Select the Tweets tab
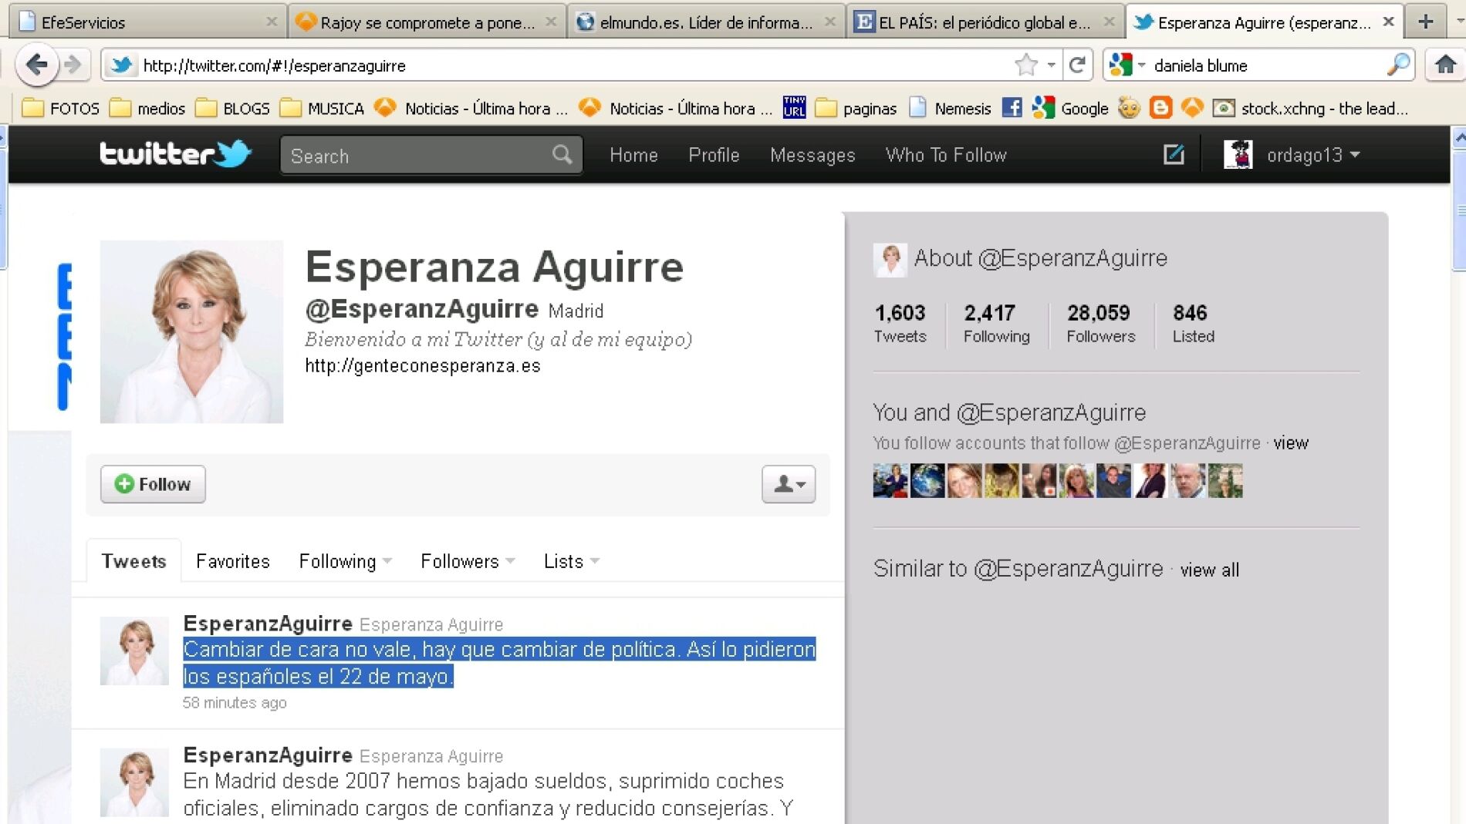 click(133, 561)
